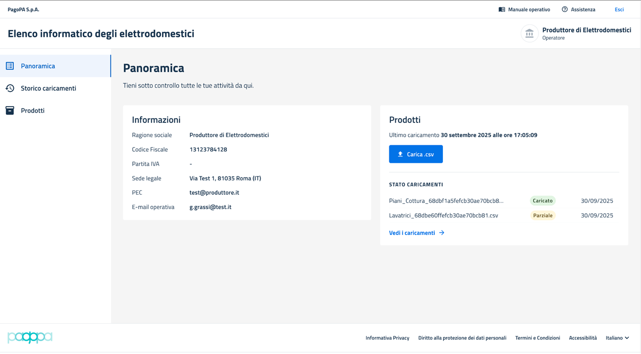Click the Assistenza question mark icon

(x=565, y=9)
